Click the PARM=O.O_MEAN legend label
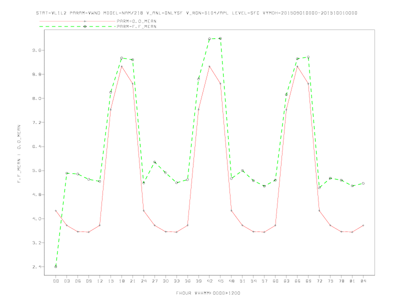The height and width of the screenshot is (306, 396). tap(136, 21)
